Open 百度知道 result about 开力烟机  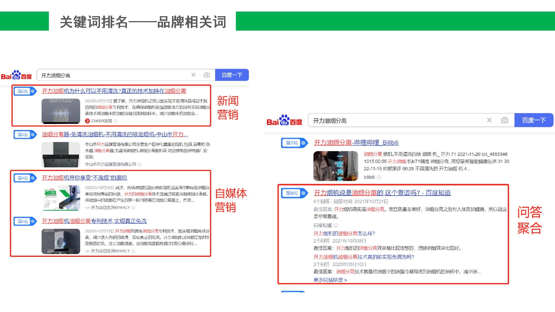(382, 193)
